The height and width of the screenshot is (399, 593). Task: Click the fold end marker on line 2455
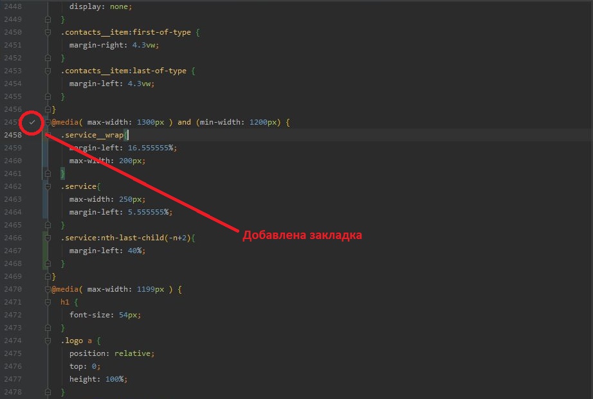(x=48, y=96)
